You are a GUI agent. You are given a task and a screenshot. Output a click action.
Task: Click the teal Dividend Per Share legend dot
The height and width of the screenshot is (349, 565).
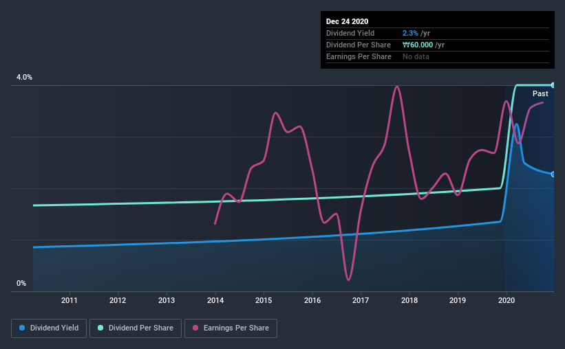[x=100, y=328]
